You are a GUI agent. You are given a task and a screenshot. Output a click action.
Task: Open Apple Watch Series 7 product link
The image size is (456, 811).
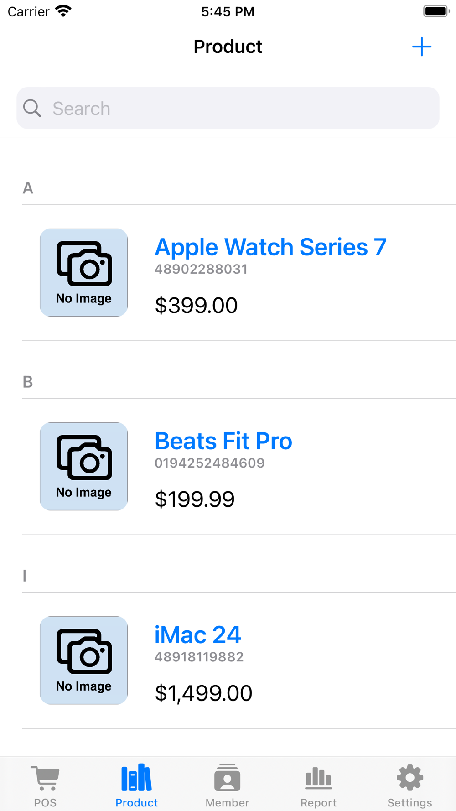coord(270,247)
